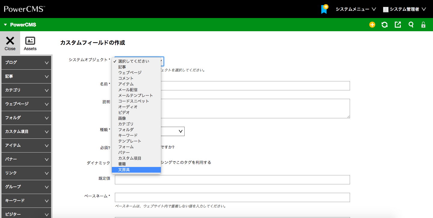The height and width of the screenshot is (218, 433).
Task: Open the view site external icon
Action: 398,25
